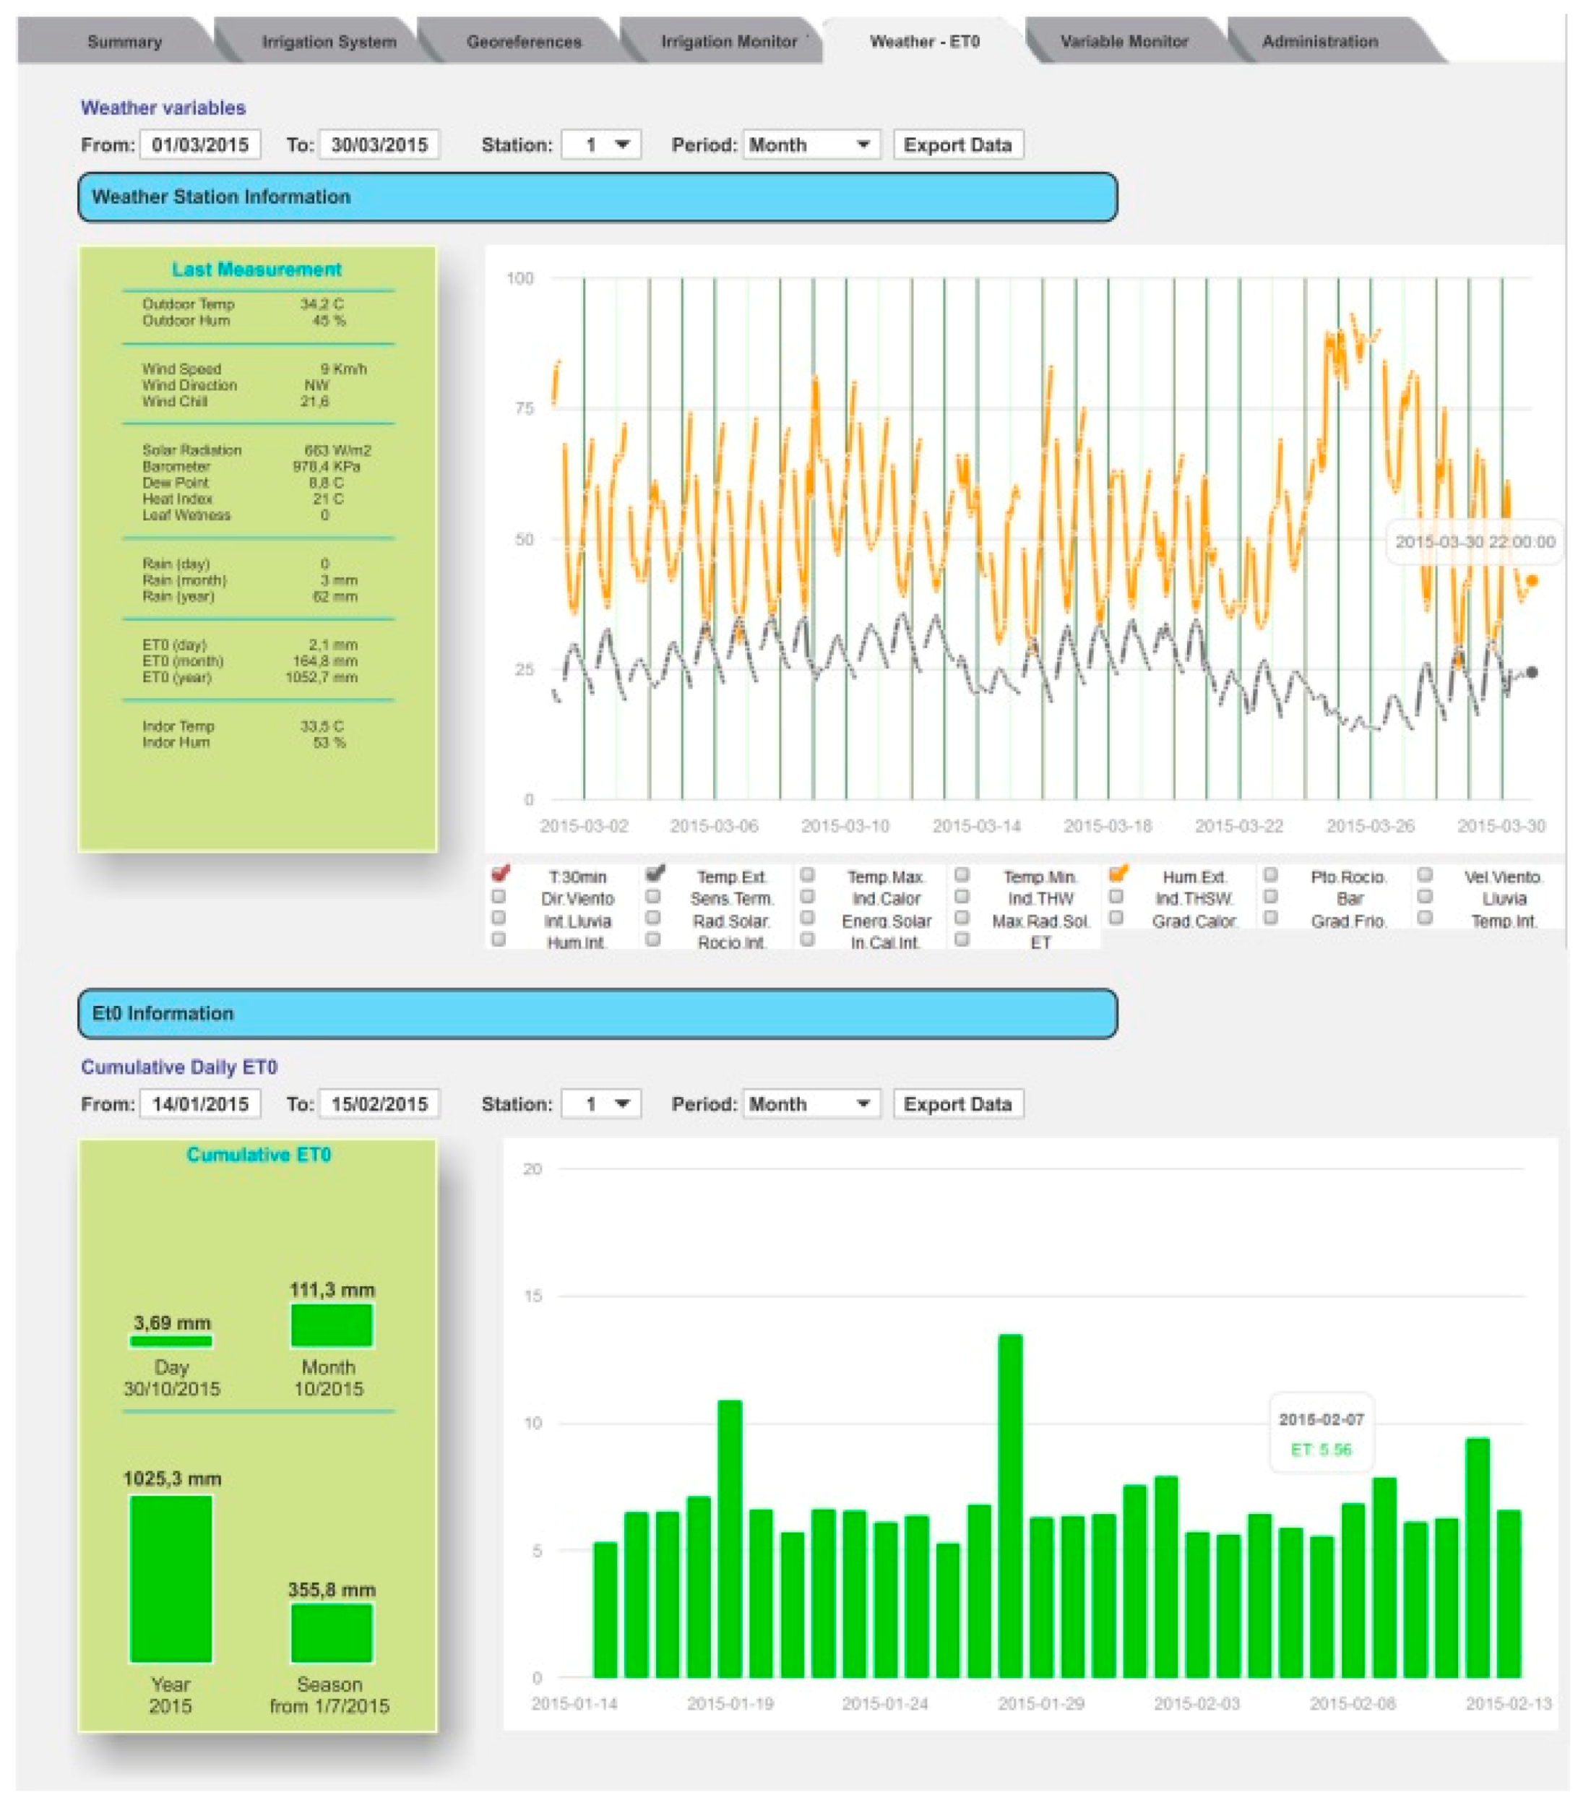The height and width of the screenshot is (1803, 1591).
Task: Switch to Irrigation Monitor tab
Action: coord(728,41)
